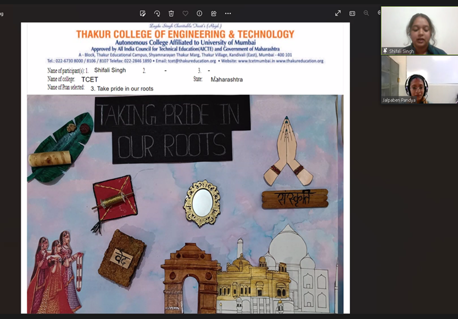This screenshot has width=458, height=319.
Task: Click the 'A - Block, Thakur Educational Campus' address line
Action: point(185,55)
